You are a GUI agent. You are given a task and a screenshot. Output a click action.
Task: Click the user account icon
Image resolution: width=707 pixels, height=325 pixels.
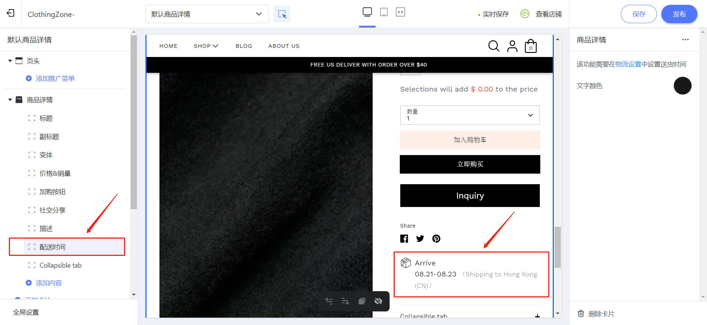click(512, 46)
